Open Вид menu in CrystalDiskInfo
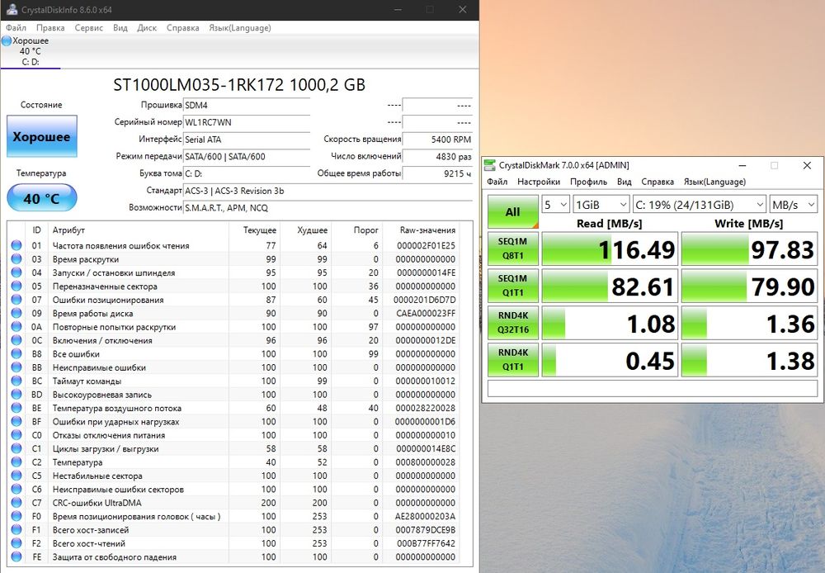The image size is (825, 573). click(120, 28)
